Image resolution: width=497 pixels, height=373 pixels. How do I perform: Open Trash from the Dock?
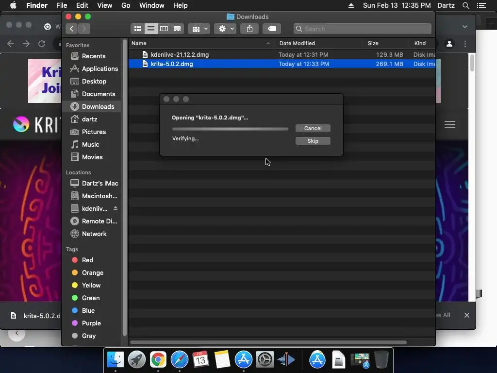coord(381,360)
